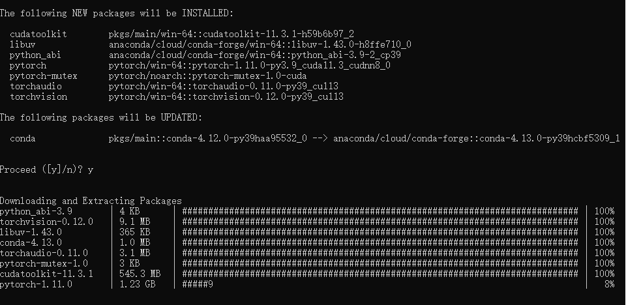Click the python_abi-3.9 progress bar
The image size is (626, 305).
380,211
